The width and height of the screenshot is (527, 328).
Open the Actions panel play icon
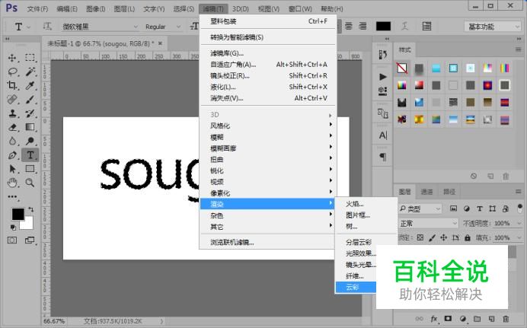[382, 77]
